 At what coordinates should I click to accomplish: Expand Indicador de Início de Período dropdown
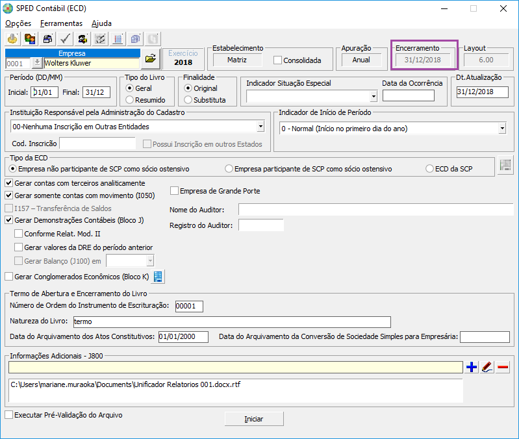503,129
